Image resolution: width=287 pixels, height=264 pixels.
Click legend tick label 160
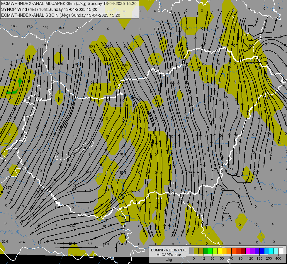(259, 258)
